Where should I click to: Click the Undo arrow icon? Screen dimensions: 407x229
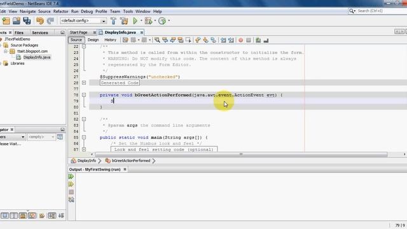(x=40, y=21)
